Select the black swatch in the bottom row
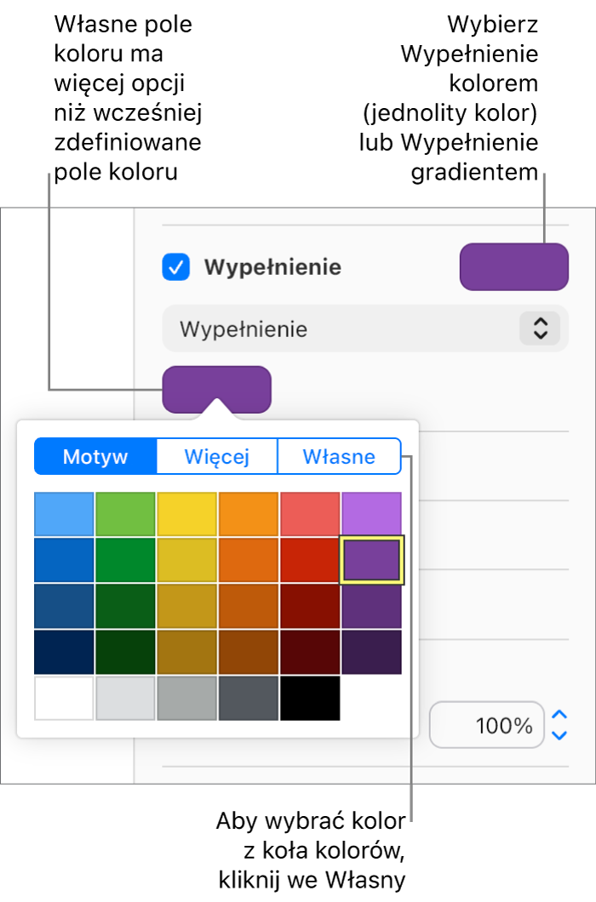Image resolution: width=596 pixels, height=902 pixels. point(310,699)
